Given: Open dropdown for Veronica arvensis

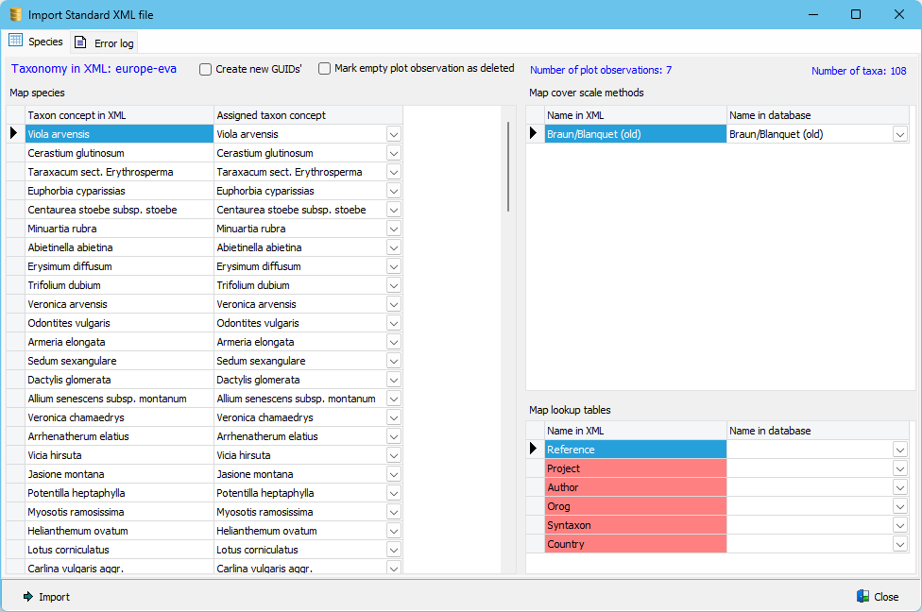Looking at the screenshot, I should coord(394,304).
